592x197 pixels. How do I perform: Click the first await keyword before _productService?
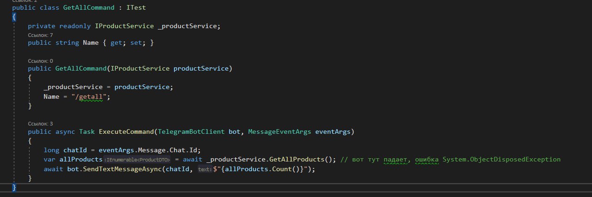192,160
